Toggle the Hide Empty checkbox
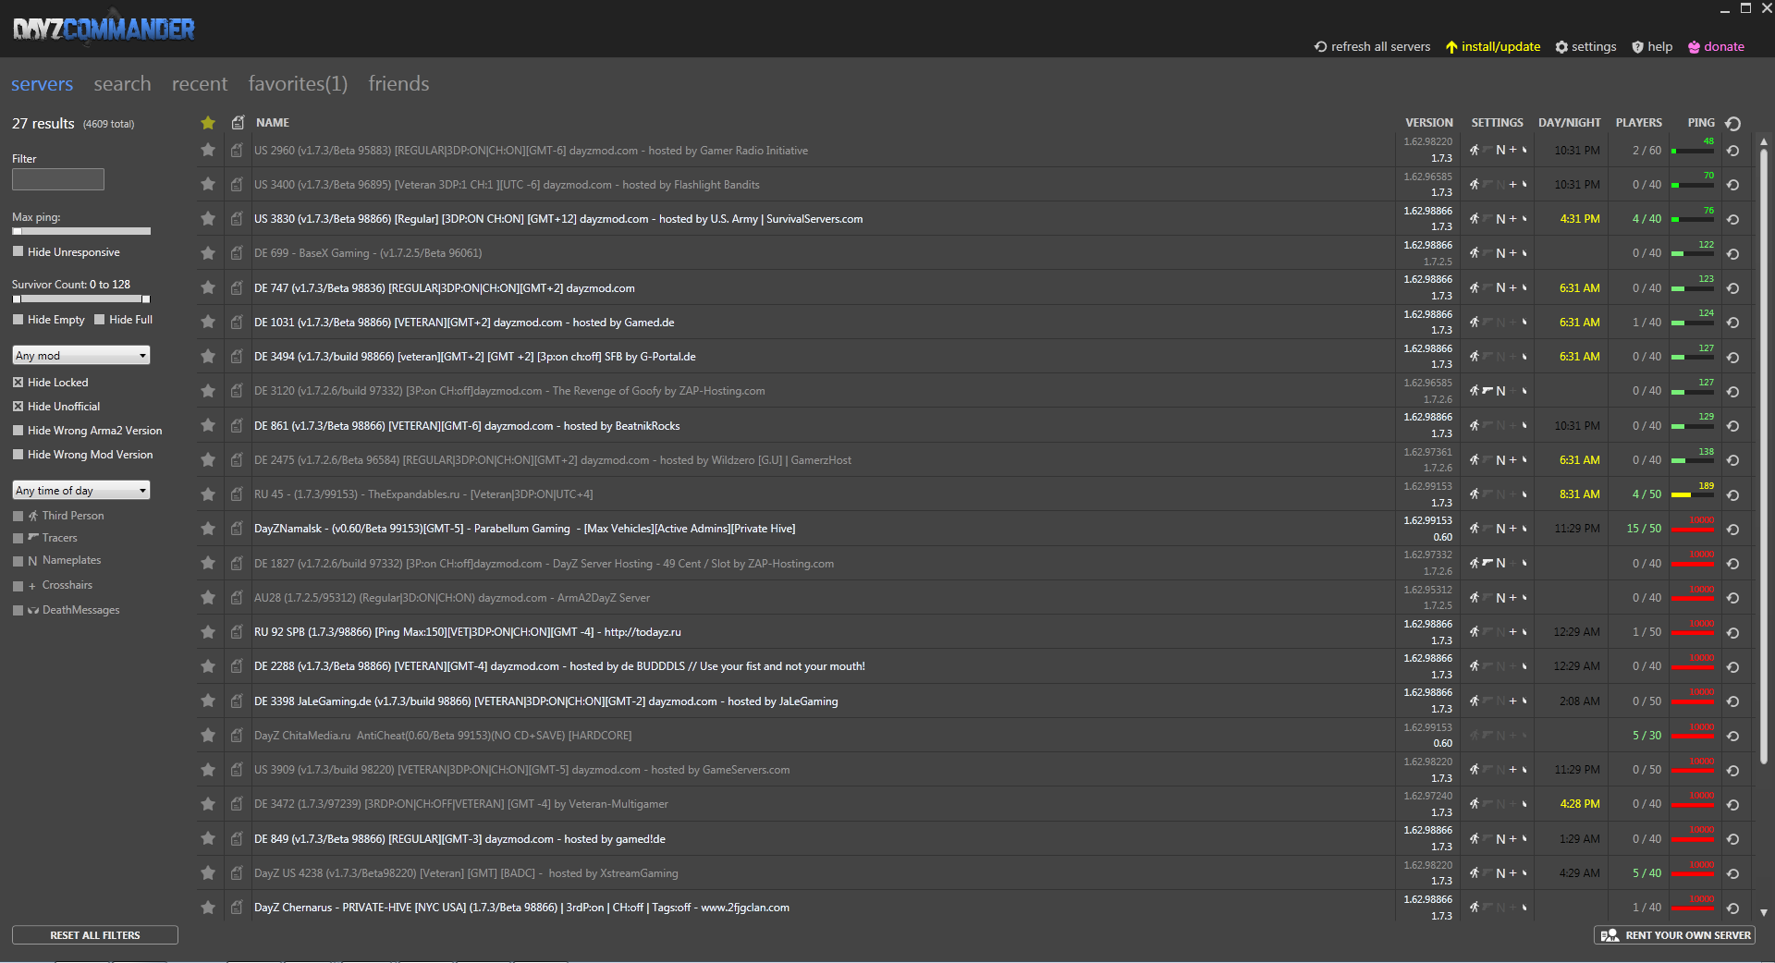 18,320
